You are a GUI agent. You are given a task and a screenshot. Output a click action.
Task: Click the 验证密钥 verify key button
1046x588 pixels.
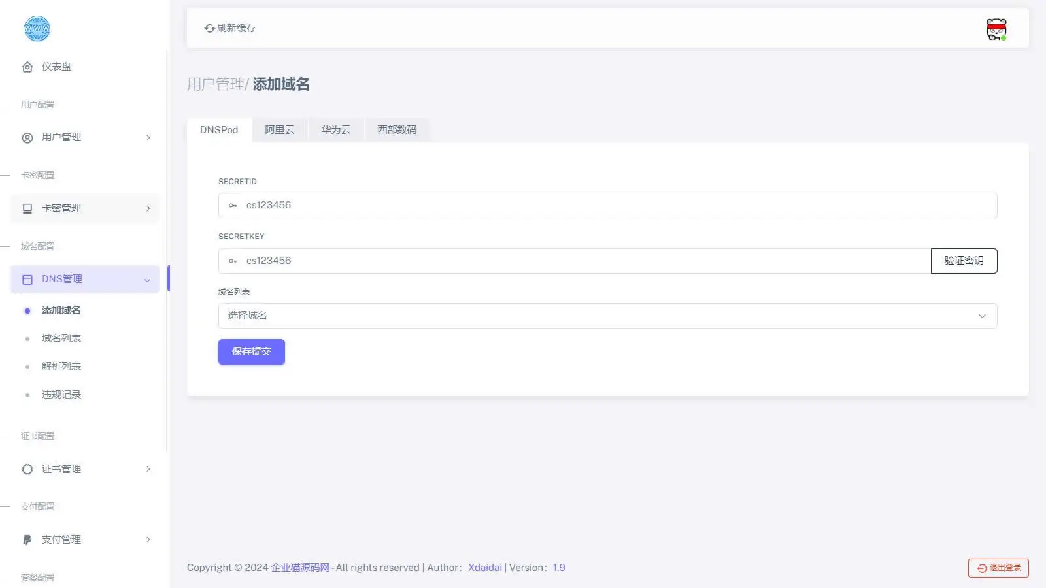pos(964,260)
